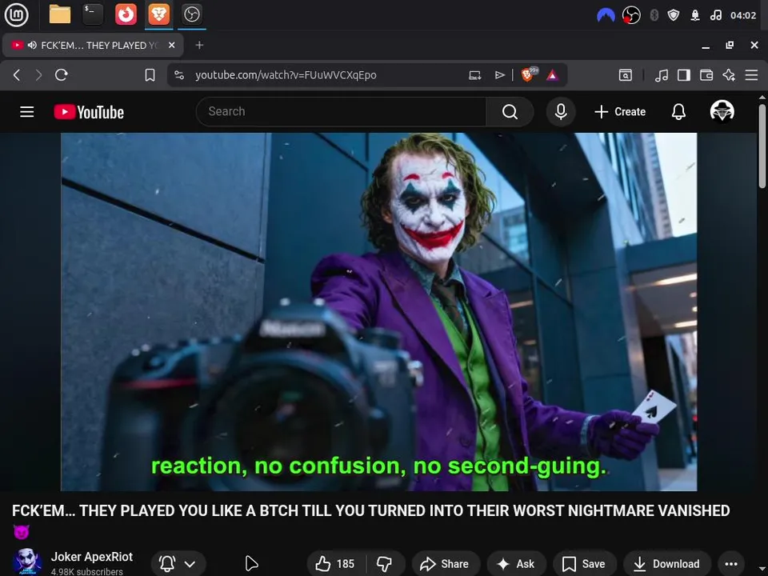The height and width of the screenshot is (576, 768).
Task: Click the OBS recording tray icon
Action: pyautogui.click(x=631, y=15)
